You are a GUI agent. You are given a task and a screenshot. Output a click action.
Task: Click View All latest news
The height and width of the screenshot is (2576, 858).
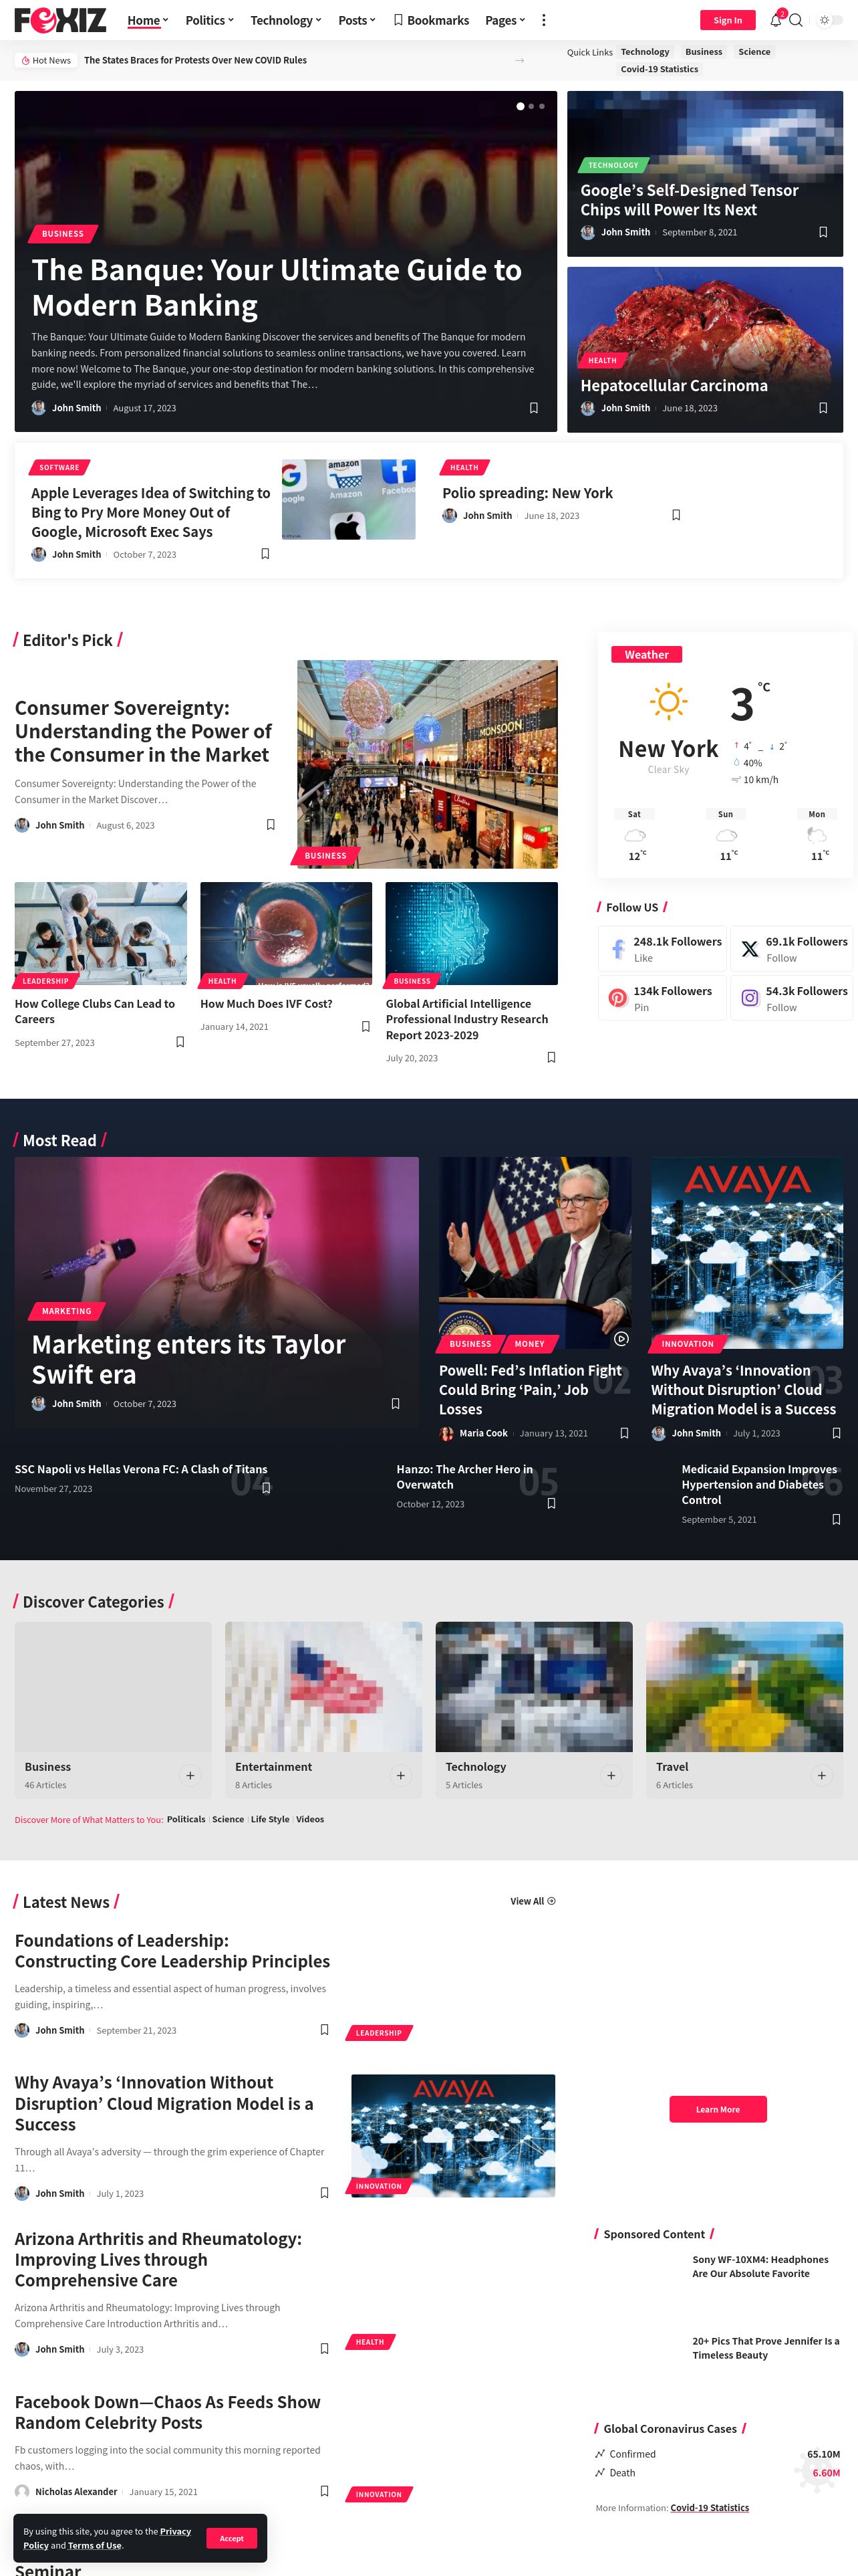coord(533,1901)
